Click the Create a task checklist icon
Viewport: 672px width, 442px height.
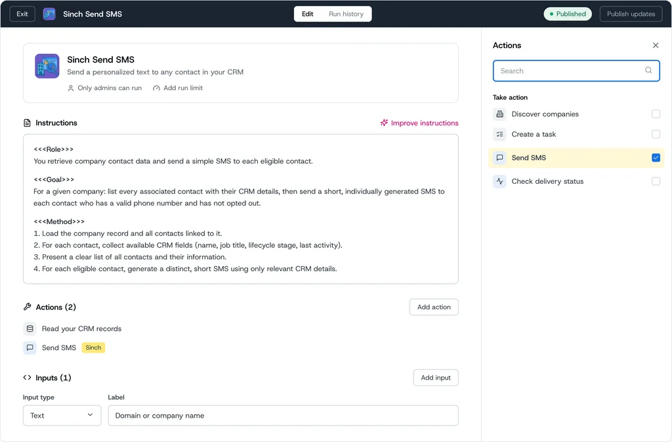[499, 134]
